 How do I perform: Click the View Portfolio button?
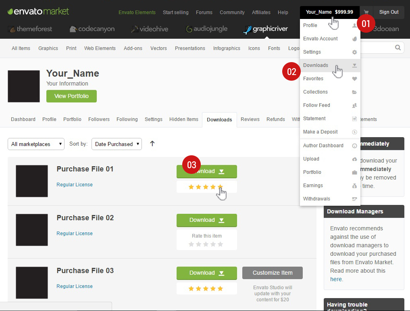coord(71,96)
